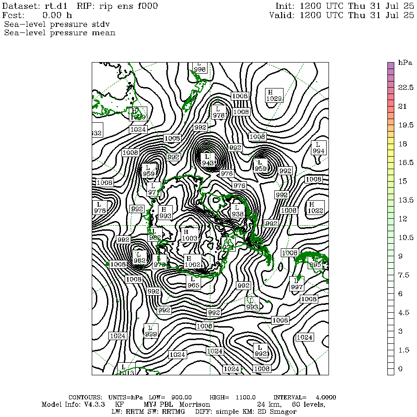Click the 'H 993' high pressure marker
This screenshot has height=417, width=417.
[165, 213]
